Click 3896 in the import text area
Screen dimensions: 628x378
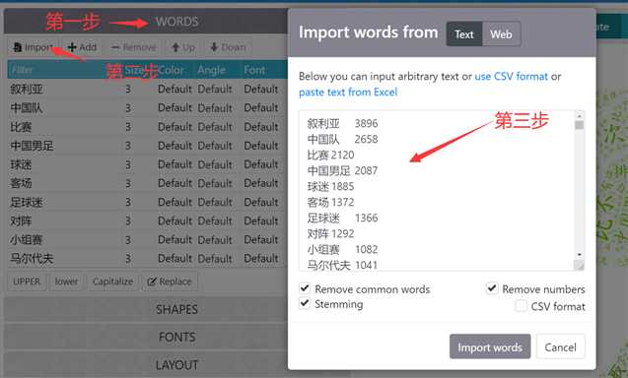(x=366, y=123)
